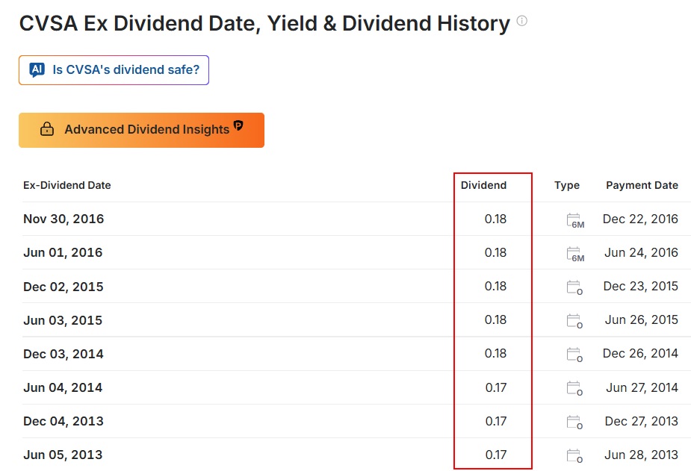
Task: Click the 6M type icon for Jun 01, 2016
Action: [x=575, y=254]
